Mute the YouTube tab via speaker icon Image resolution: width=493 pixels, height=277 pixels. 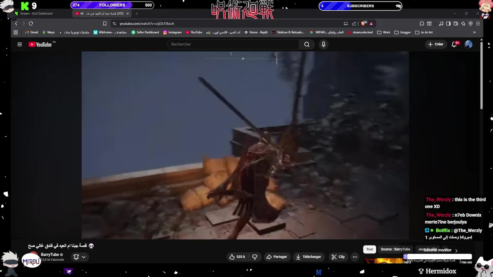pyautogui.click(x=82, y=13)
